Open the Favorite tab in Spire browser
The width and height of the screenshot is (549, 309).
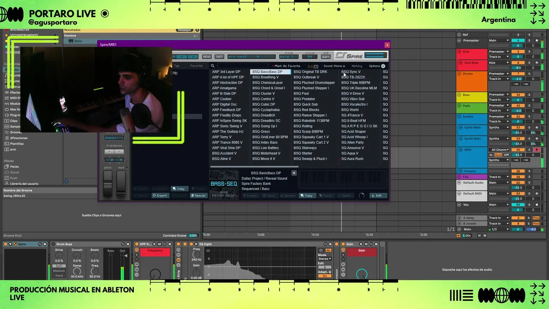196,66
